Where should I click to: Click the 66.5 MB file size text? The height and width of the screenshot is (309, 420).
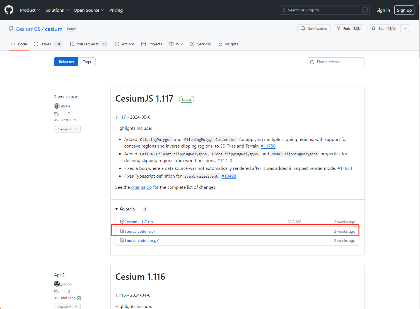pos(295,222)
